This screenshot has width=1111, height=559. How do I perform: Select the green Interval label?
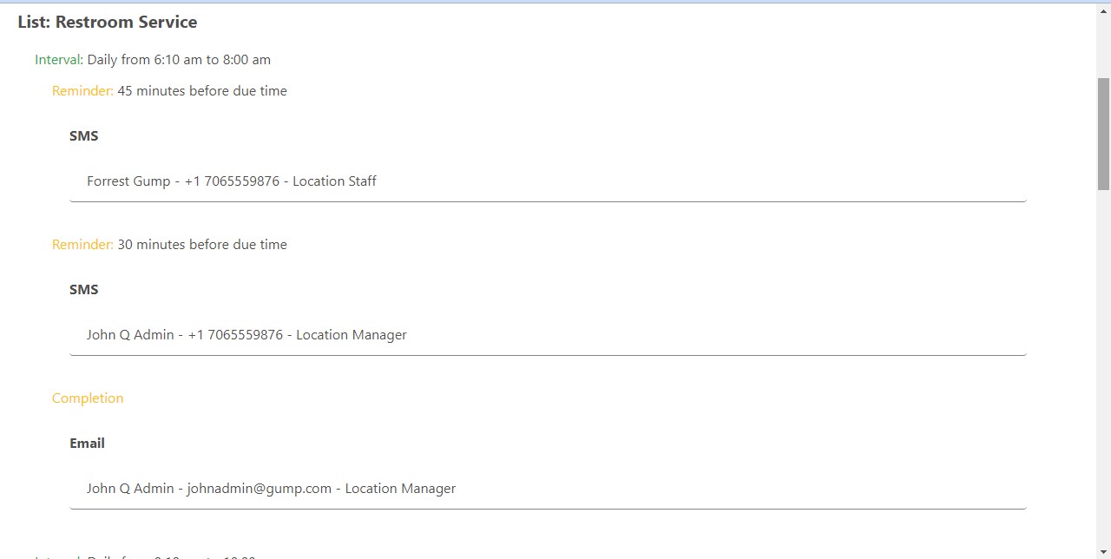click(58, 59)
